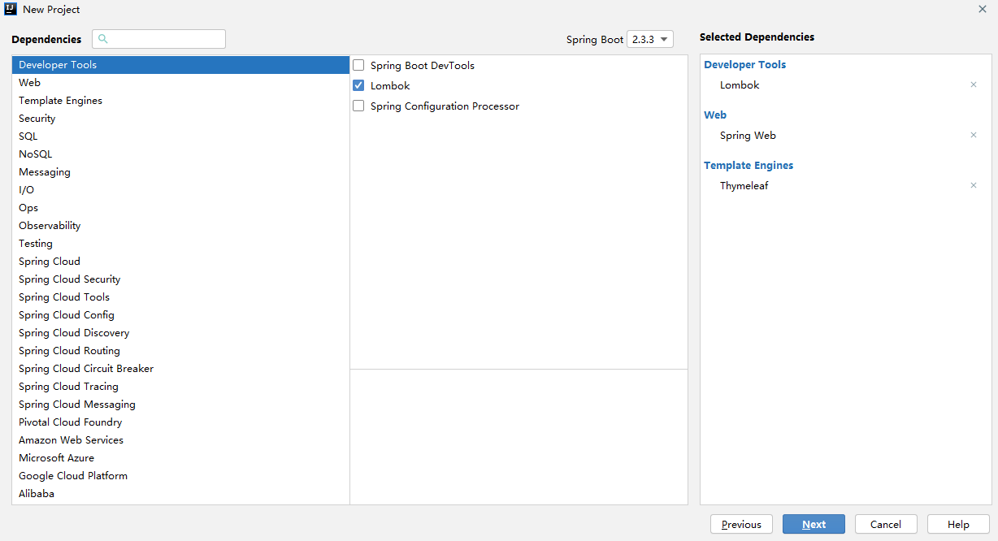The image size is (998, 541).
Task: Select the Testing category
Action: tap(180, 244)
